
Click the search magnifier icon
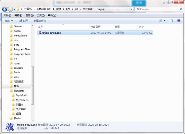click(181, 9)
